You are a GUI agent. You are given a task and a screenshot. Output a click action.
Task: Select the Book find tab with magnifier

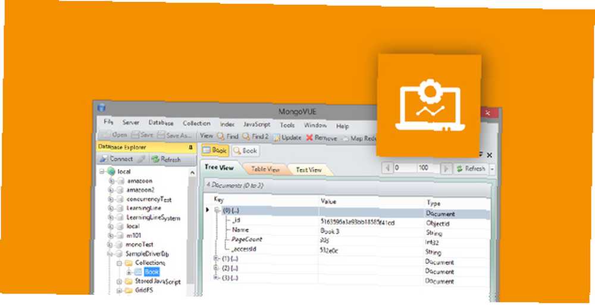[245, 150]
